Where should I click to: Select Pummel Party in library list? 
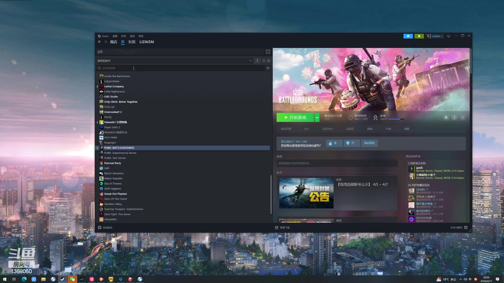click(x=113, y=163)
